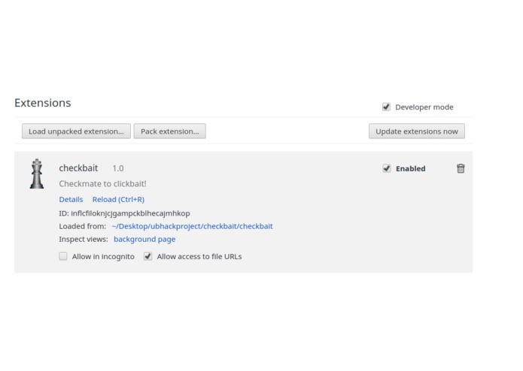This screenshot has width=523, height=371.
Task: Click Load unpacked extension button
Action: 76,131
